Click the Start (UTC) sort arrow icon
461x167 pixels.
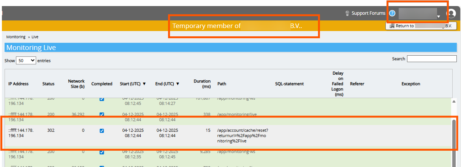(x=144, y=84)
